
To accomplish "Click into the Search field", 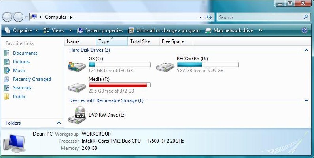I will [260, 17].
